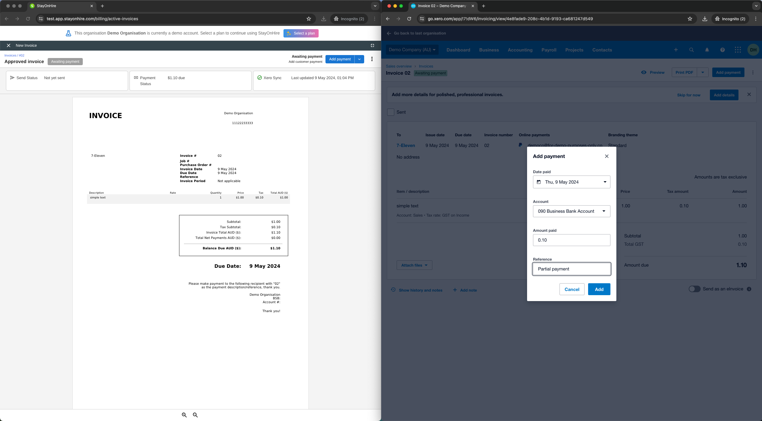Click the zoom in magnifier icon

(184, 415)
